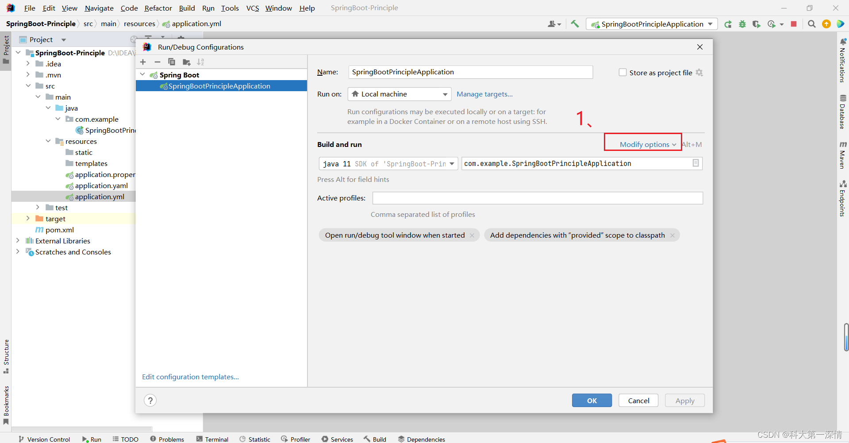Open the Services tool window tab
The height and width of the screenshot is (443, 849).
point(337,439)
